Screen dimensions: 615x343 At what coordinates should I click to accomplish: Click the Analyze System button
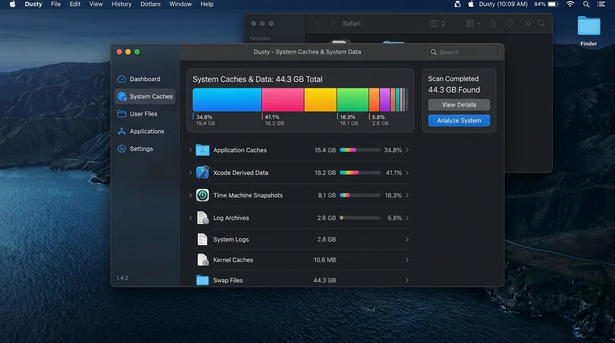click(x=459, y=121)
